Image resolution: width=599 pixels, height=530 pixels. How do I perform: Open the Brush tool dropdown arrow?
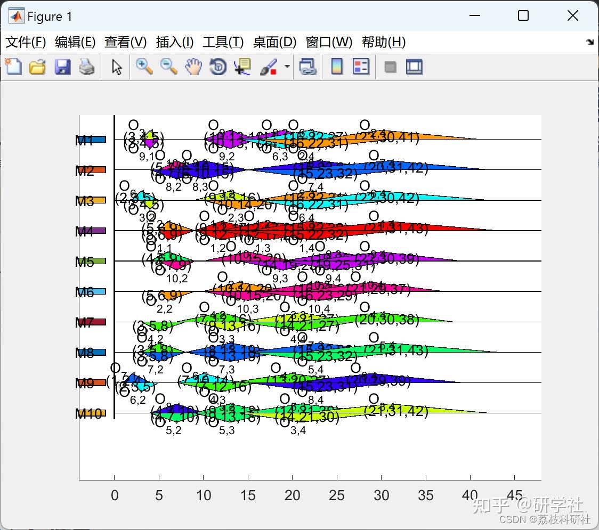tap(286, 67)
